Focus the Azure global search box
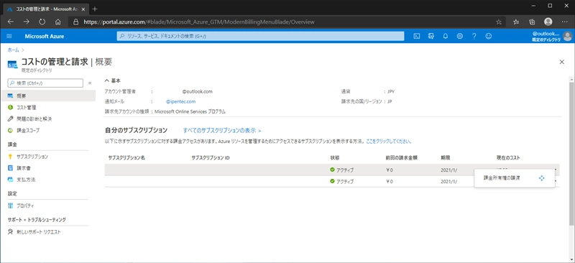The height and width of the screenshot is (263, 575). coord(260,36)
